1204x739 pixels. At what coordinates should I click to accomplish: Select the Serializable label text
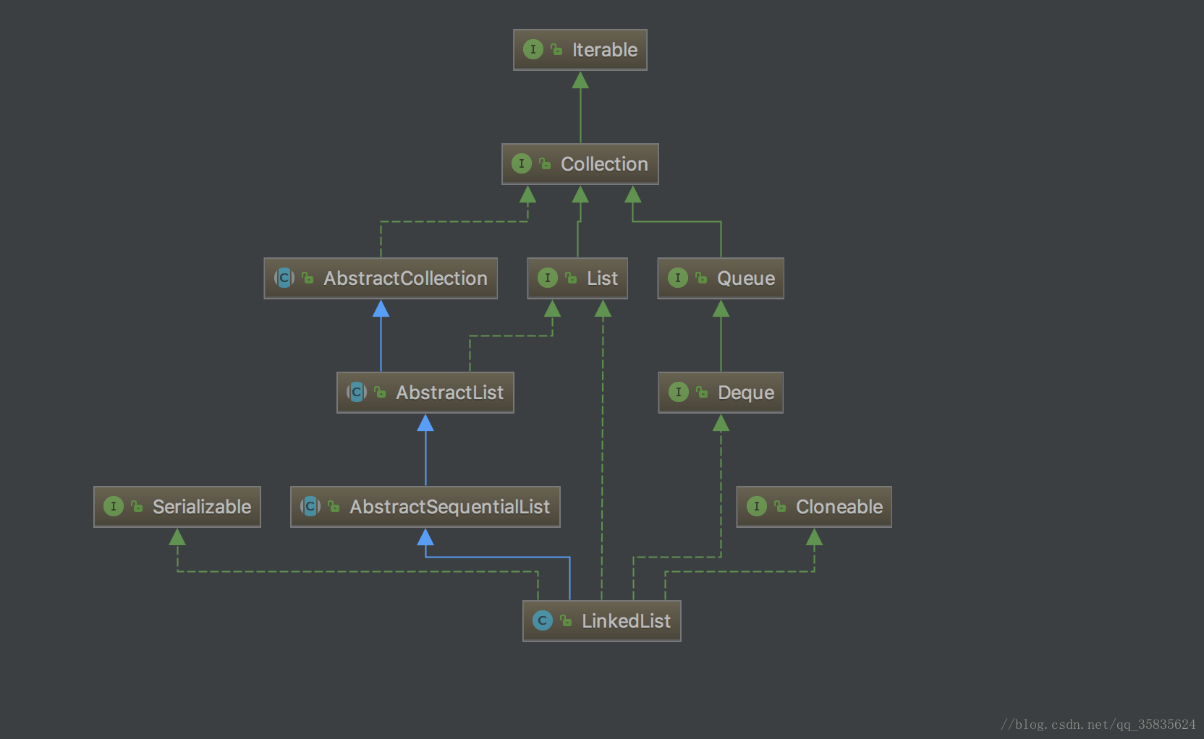[x=202, y=507]
